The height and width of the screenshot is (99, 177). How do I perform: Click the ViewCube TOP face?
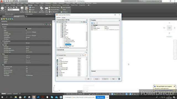(x=169, y=28)
